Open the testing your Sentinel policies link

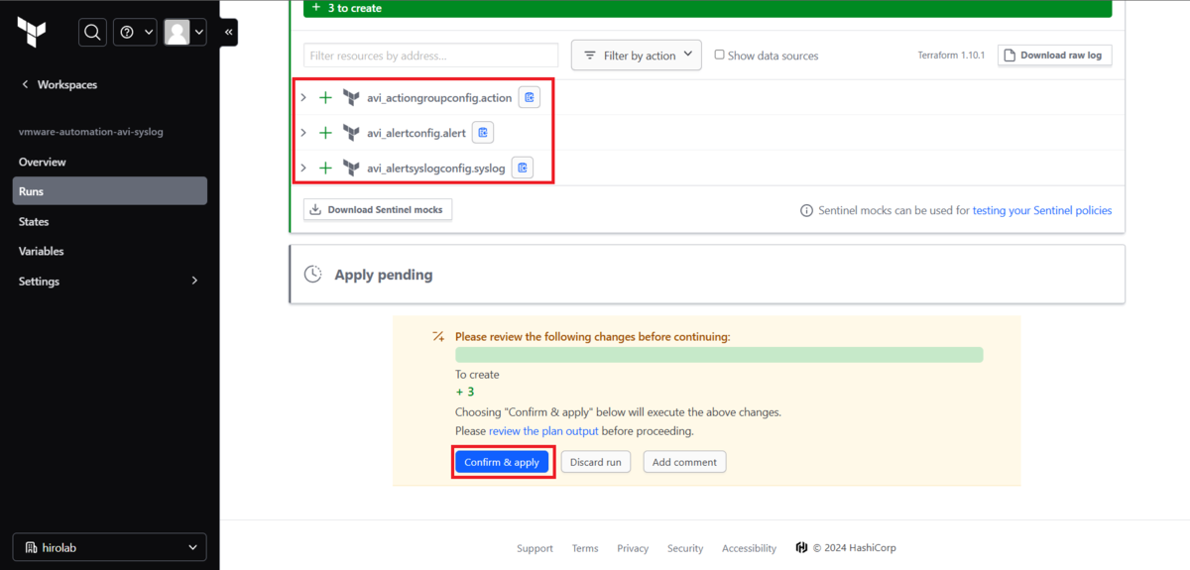click(1042, 210)
